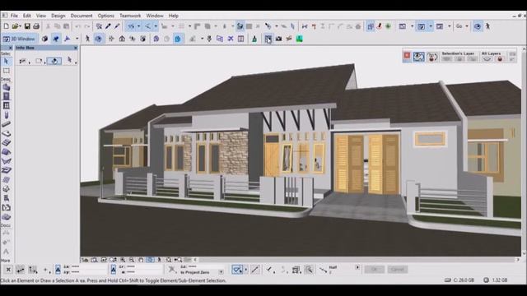Click the zoom in magnifier below viewport
Viewport: 527px width, 296px height.
pyautogui.click(x=123, y=260)
